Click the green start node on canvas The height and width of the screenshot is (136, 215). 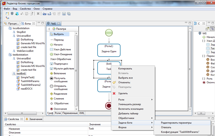point(109,33)
